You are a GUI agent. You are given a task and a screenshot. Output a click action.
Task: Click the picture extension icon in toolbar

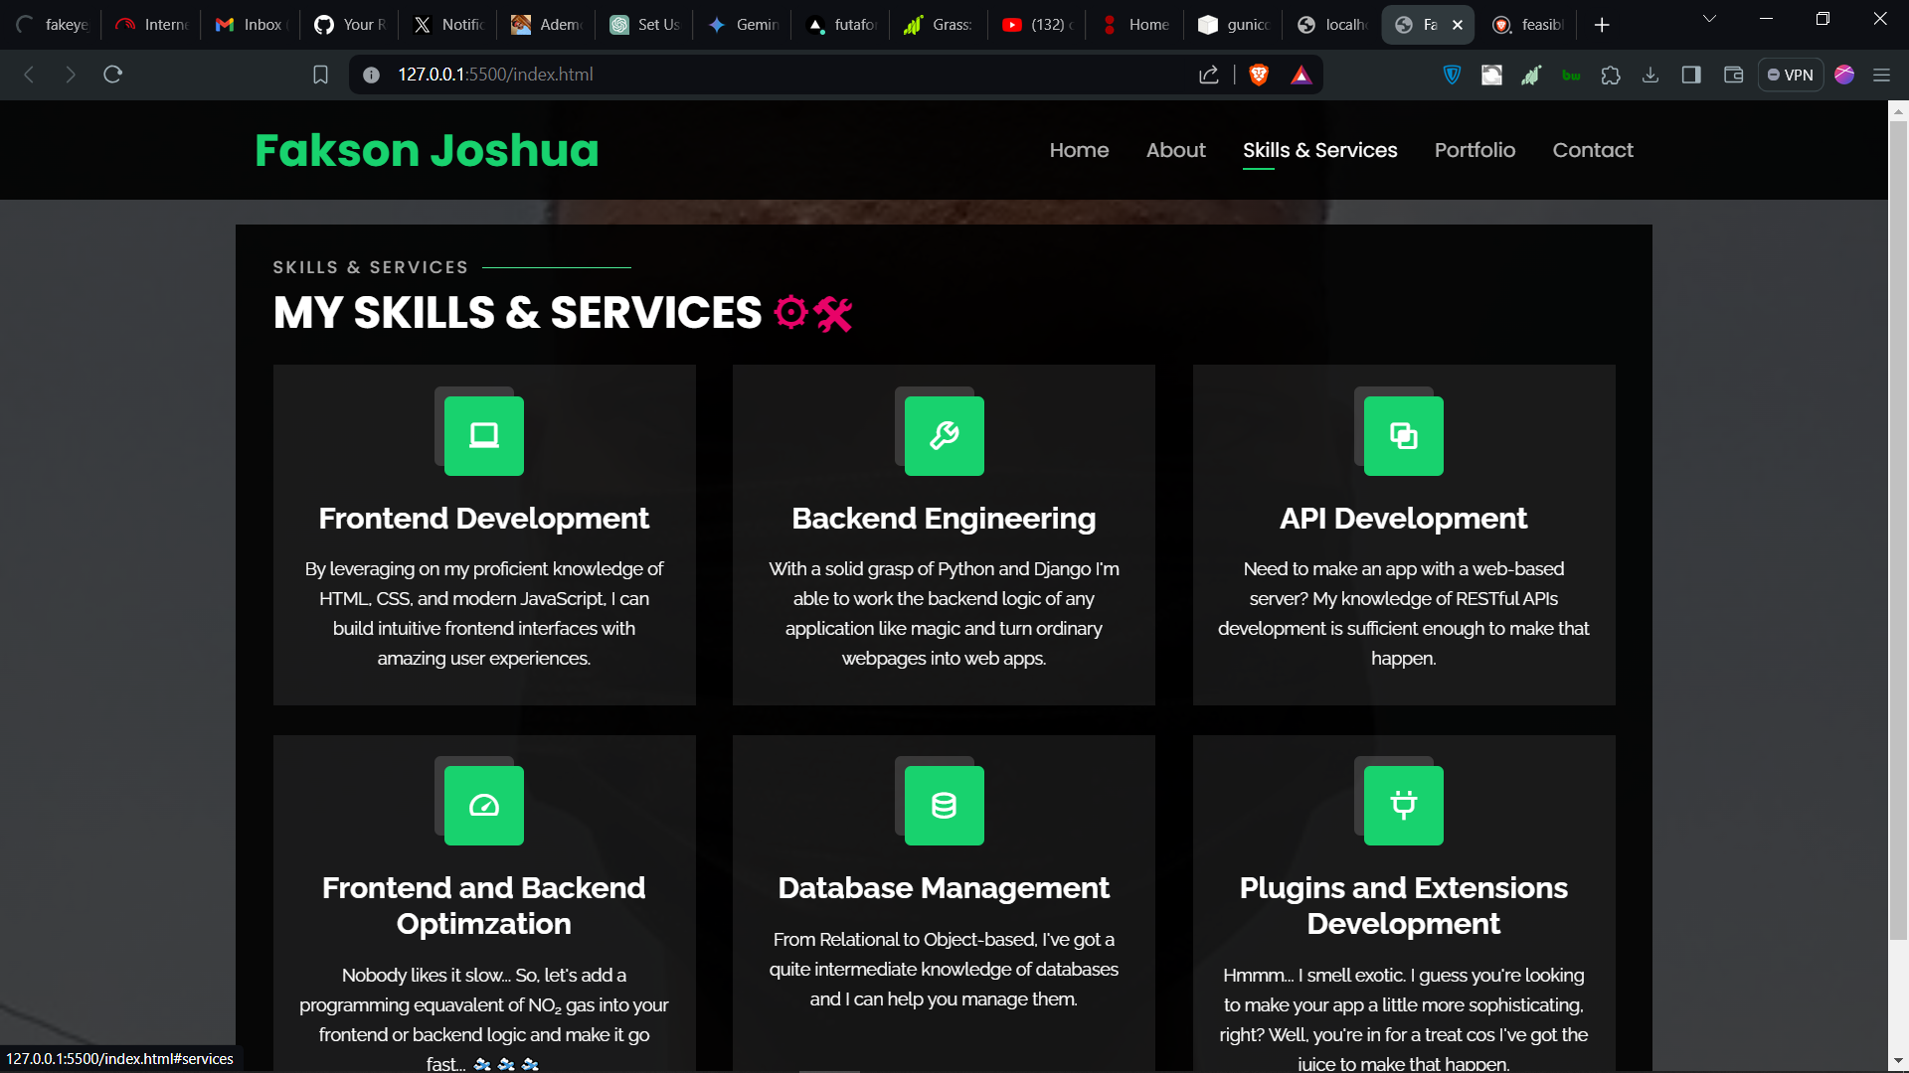tap(1491, 75)
